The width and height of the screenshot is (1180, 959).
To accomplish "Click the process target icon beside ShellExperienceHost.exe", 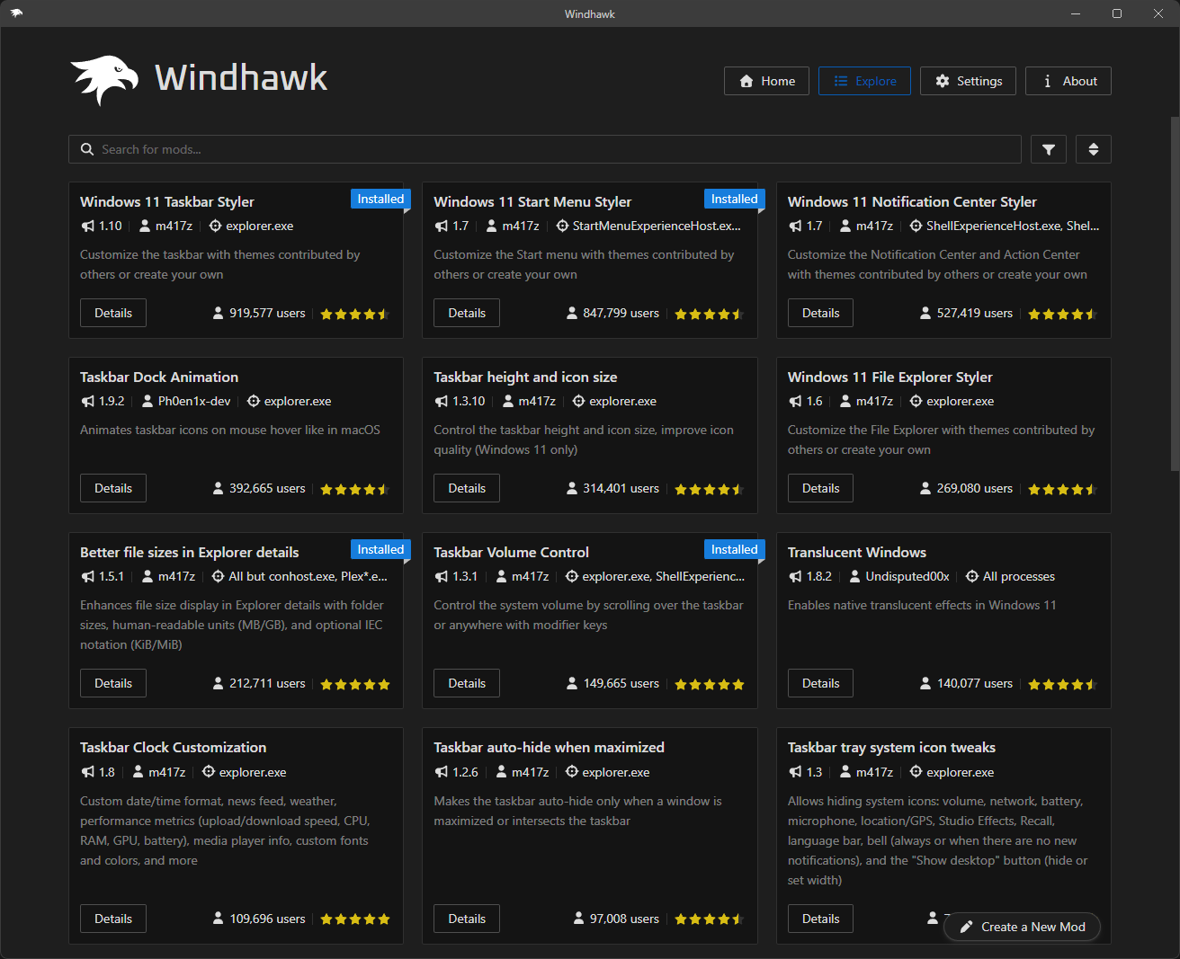I will [x=916, y=226].
